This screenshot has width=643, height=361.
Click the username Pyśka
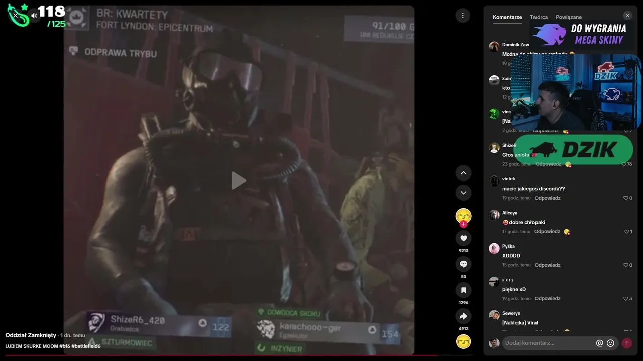(508, 246)
